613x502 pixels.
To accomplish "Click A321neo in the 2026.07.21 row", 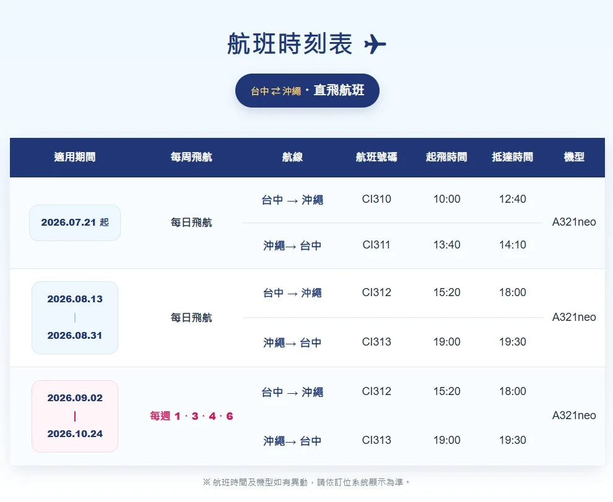I will click(x=574, y=222).
